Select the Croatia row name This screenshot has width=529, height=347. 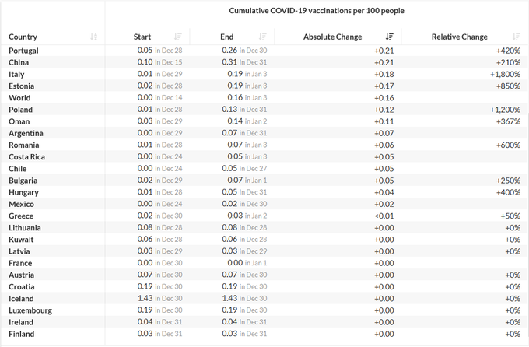point(22,287)
